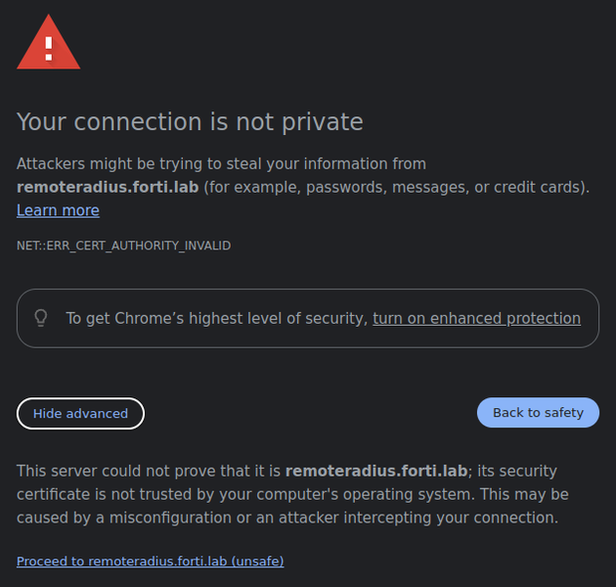The height and width of the screenshot is (587, 616).
Task: Open the Learn more link
Action: coord(58,210)
